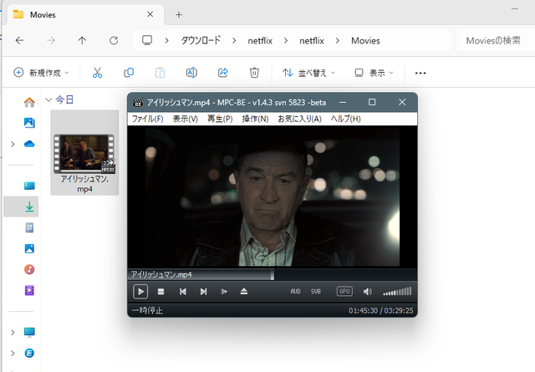Open the 再生(P) menu
This screenshot has height=372, width=535.
[220, 119]
